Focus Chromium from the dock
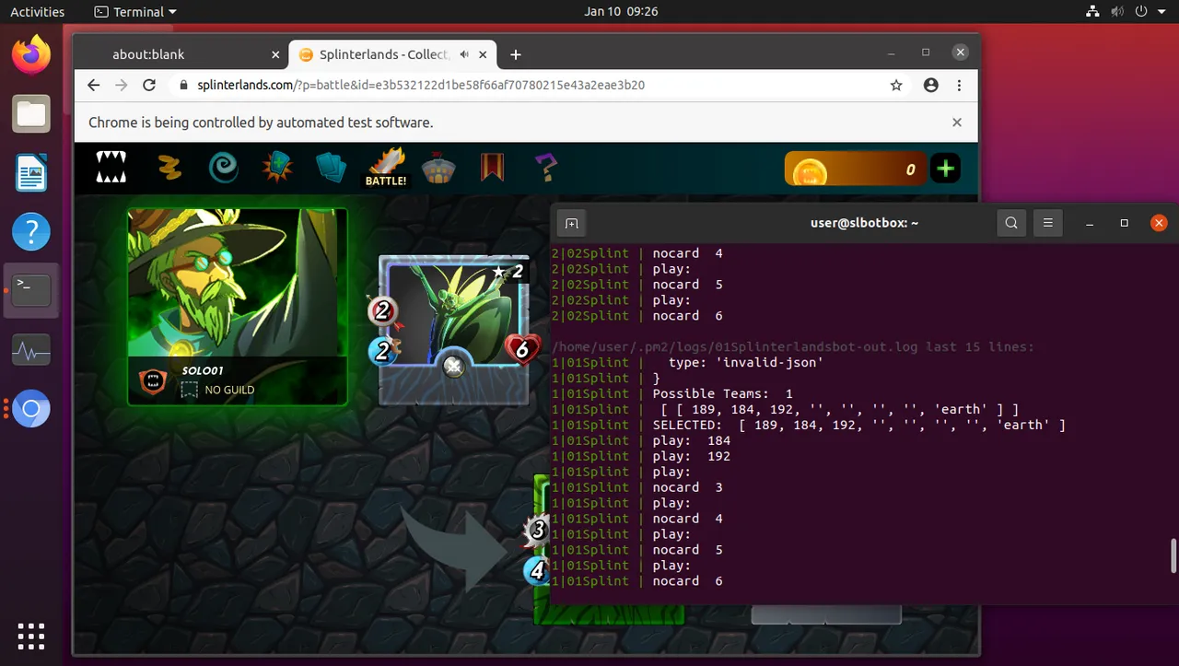The image size is (1179, 666). (x=31, y=409)
